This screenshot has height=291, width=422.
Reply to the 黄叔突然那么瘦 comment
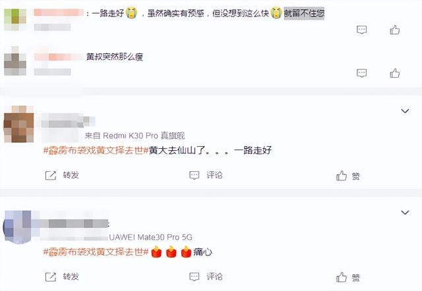click(x=362, y=73)
